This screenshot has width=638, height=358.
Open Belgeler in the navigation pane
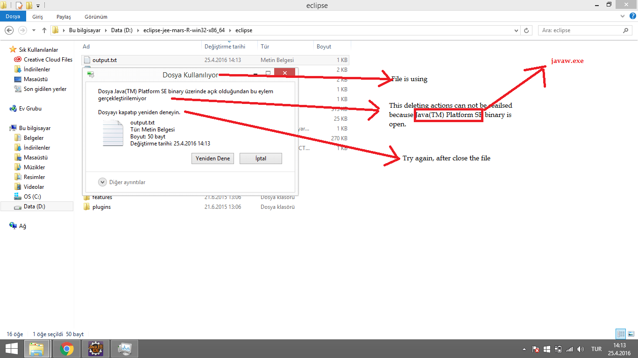(34, 138)
